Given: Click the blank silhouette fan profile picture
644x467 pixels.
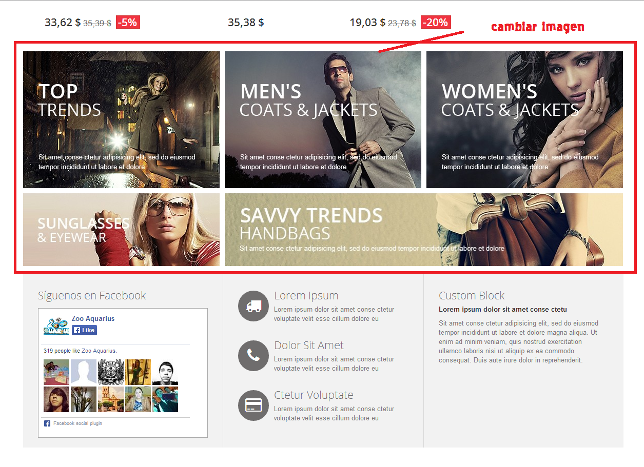Looking at the screenshot, I should 84,372.
